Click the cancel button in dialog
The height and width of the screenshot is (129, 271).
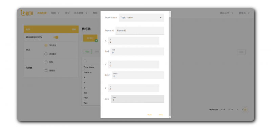tap(149, 115)
